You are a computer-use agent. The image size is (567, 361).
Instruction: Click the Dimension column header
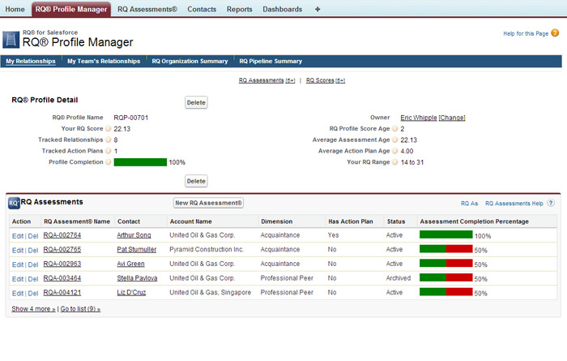point(277,221)
